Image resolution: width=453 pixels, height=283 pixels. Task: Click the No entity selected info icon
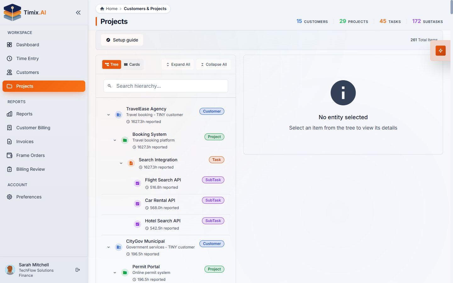click(343, 93)
